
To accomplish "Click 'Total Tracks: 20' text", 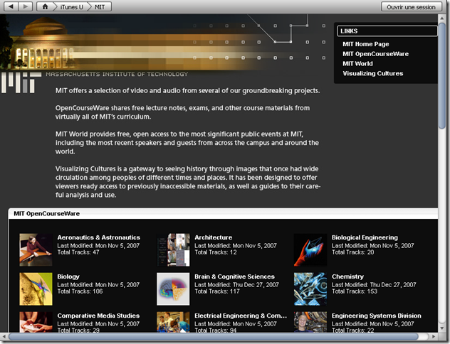I will coord(352,252).
